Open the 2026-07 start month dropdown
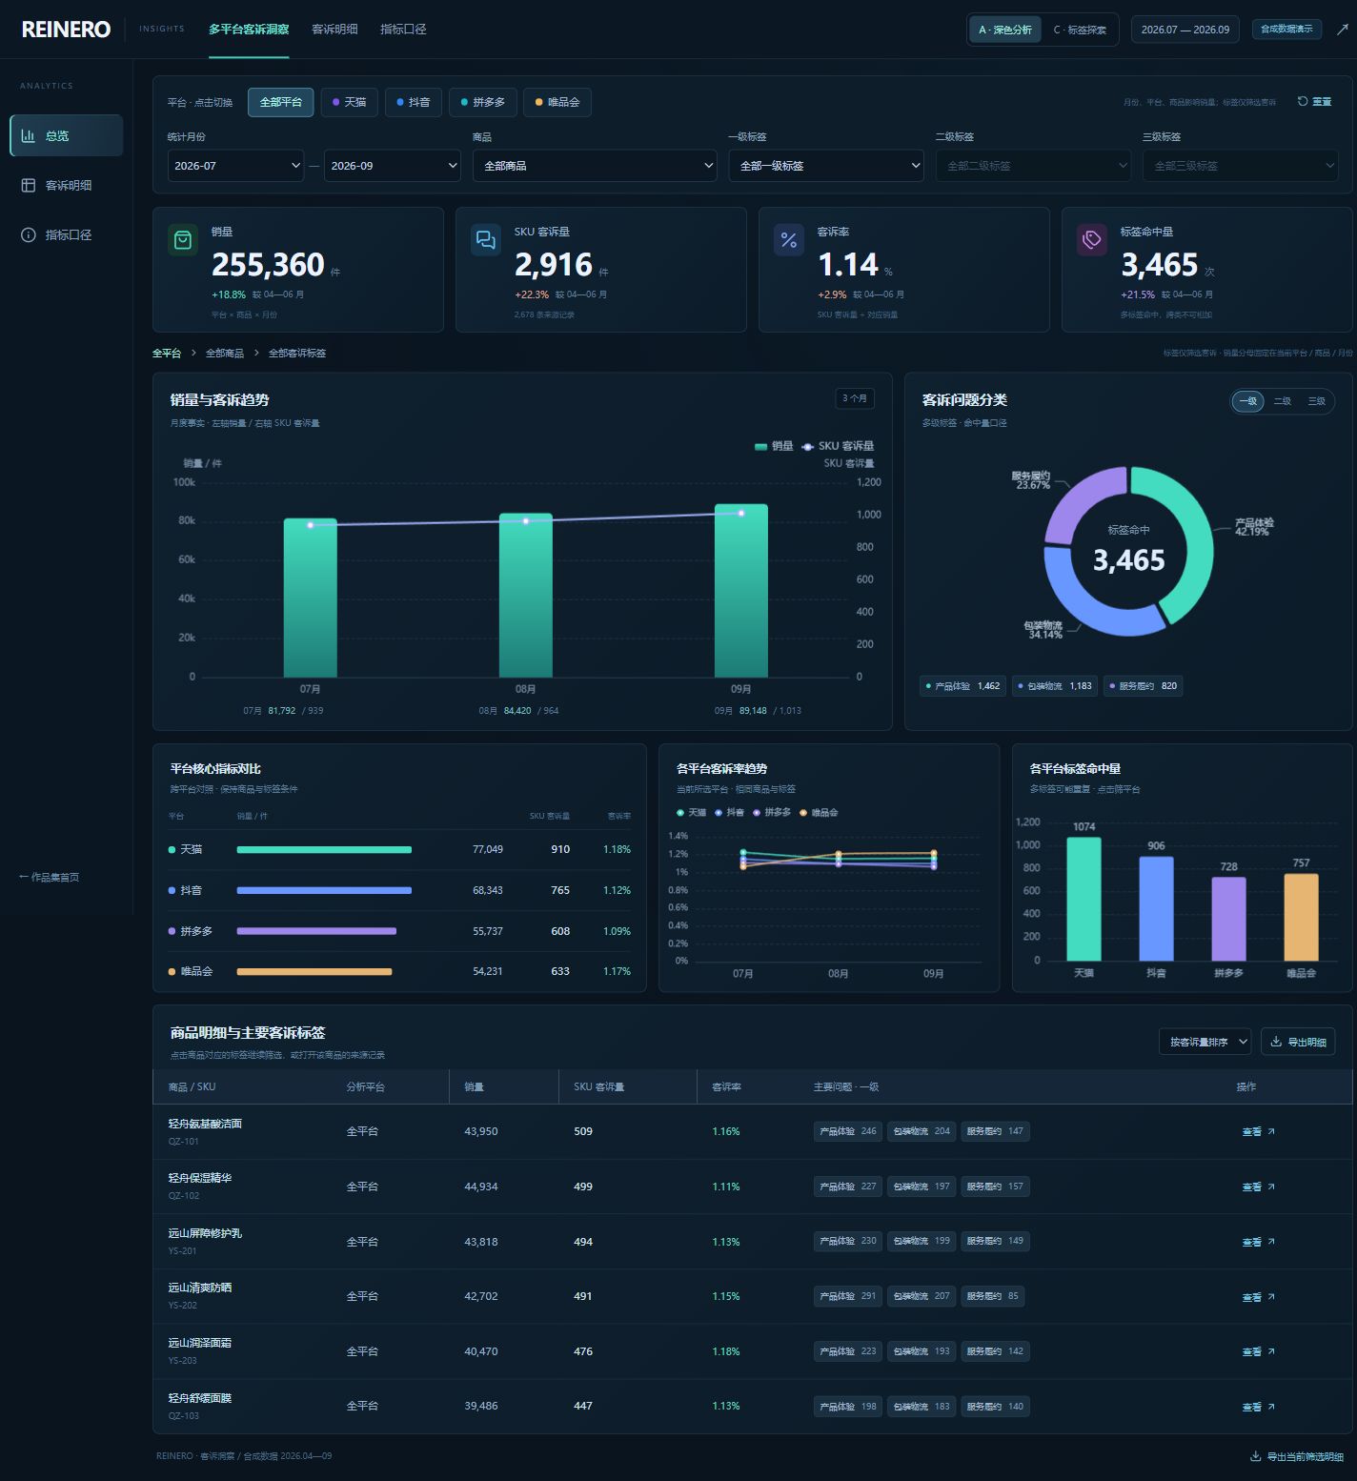Image resolution: width=1357 pixels, height=1481 pixels. (x=235, y=166)
